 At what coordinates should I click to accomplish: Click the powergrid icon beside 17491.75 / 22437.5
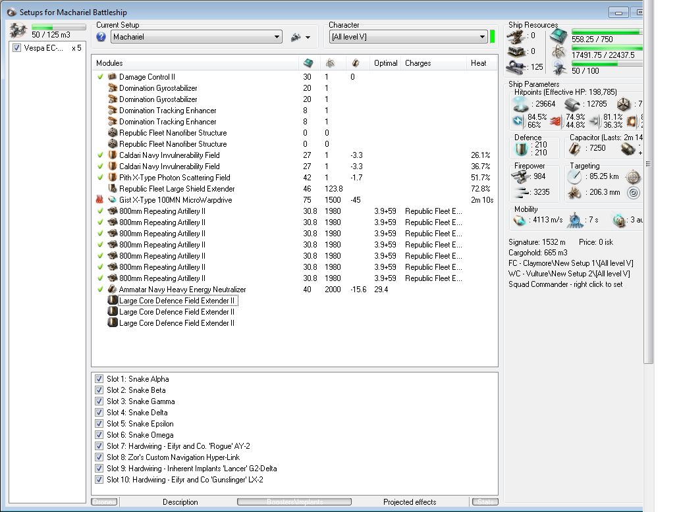(x=559, y=52)
